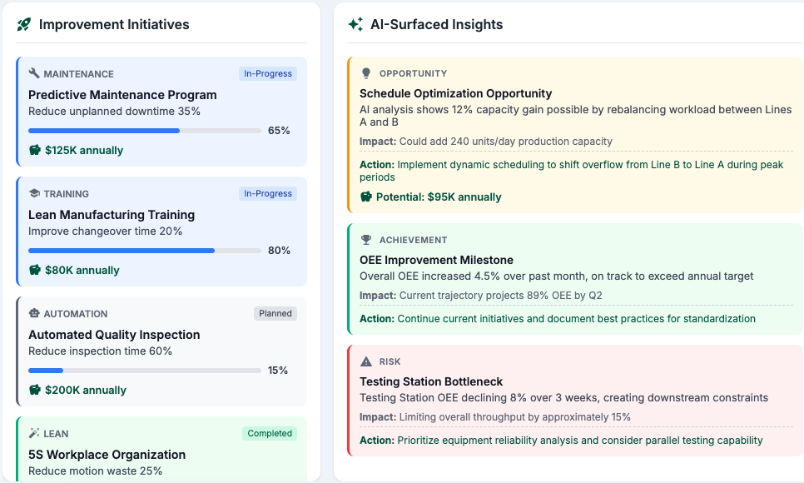Click the MAINTENANCE category label

point(78,74)
